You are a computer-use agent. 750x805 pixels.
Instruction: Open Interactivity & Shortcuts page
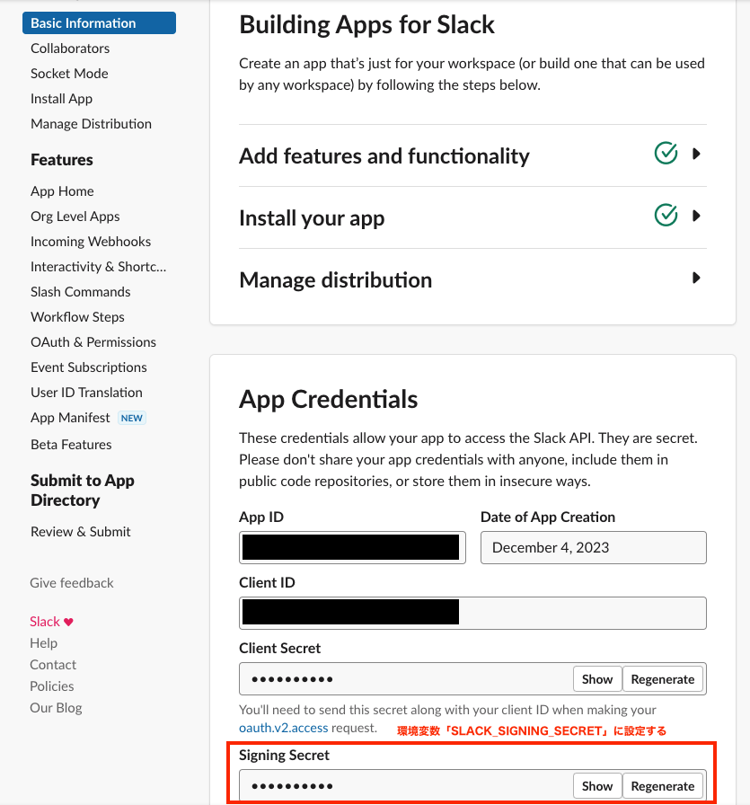tap(98, 267)
